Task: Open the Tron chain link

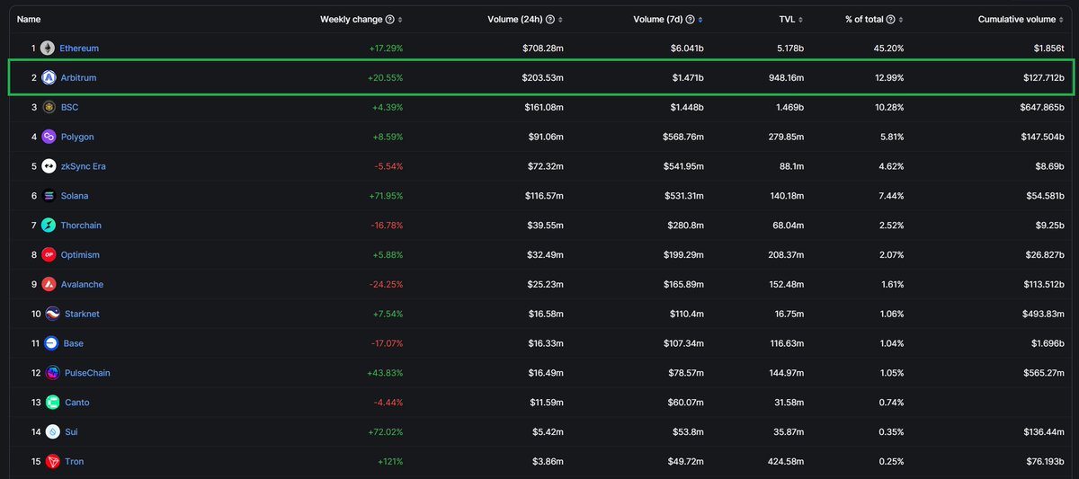Action: tap(75, 461)
